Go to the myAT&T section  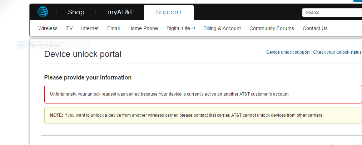pos(120,12)
